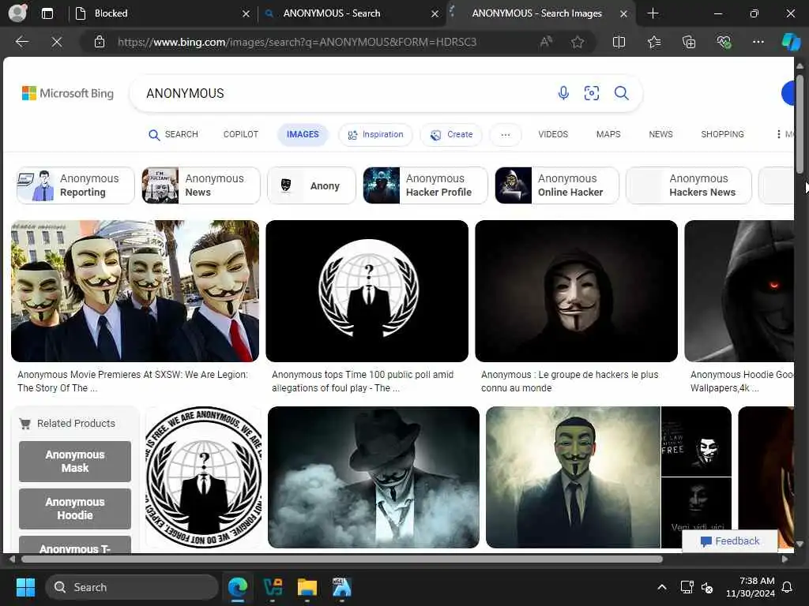
Task: Click the magnifier search icon in Bing box
Action: (x=621, y=93)
